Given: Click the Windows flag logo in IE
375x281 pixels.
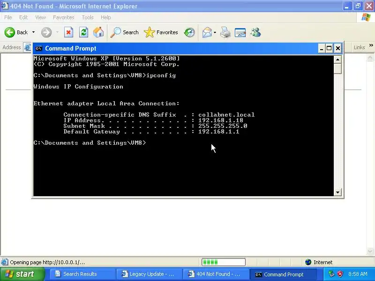Looking at the screenshot, I should (x=366, y=17).
